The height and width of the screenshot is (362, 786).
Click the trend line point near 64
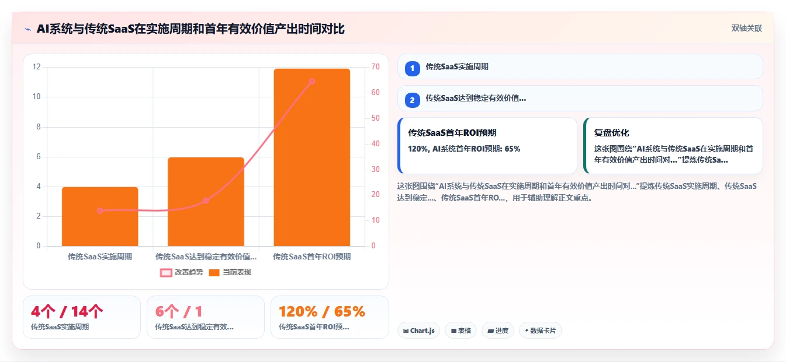coord(311,82)
